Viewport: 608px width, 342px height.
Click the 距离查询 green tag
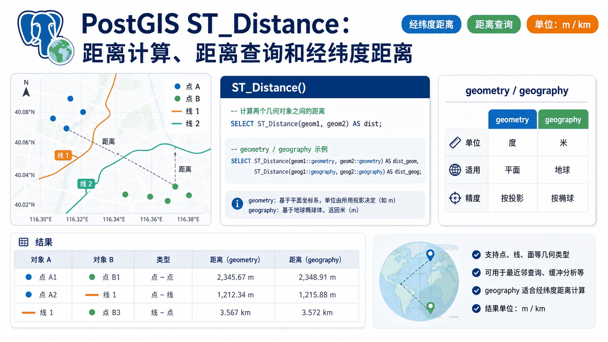[x=494, y=24]
